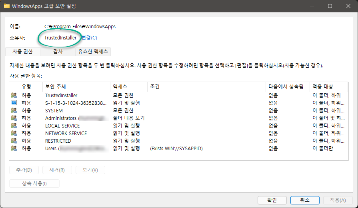The height and width of the screenshot is (208, 358).
Task: Open the 변경(C) owner change link
Action: [89, 38]
